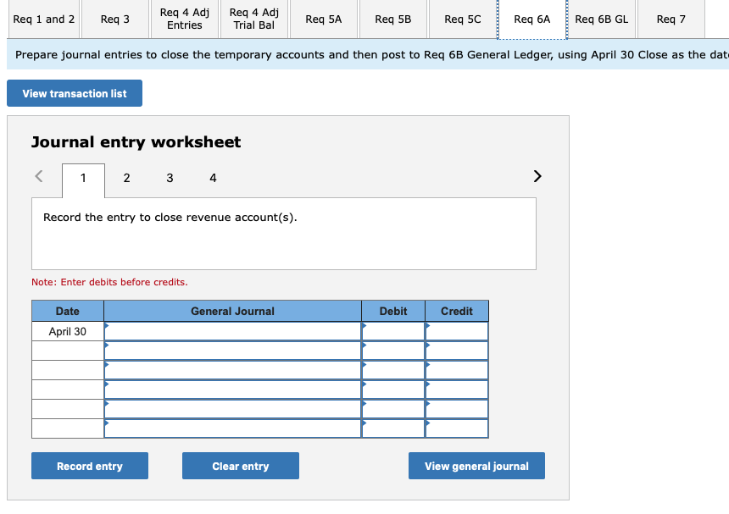Click the Credit column header

point(457,311)
